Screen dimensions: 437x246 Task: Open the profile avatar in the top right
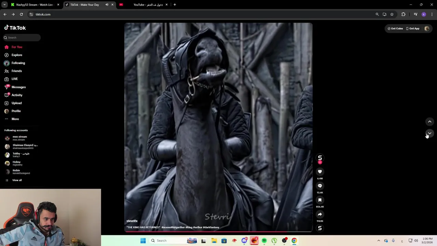pos(427,29)
